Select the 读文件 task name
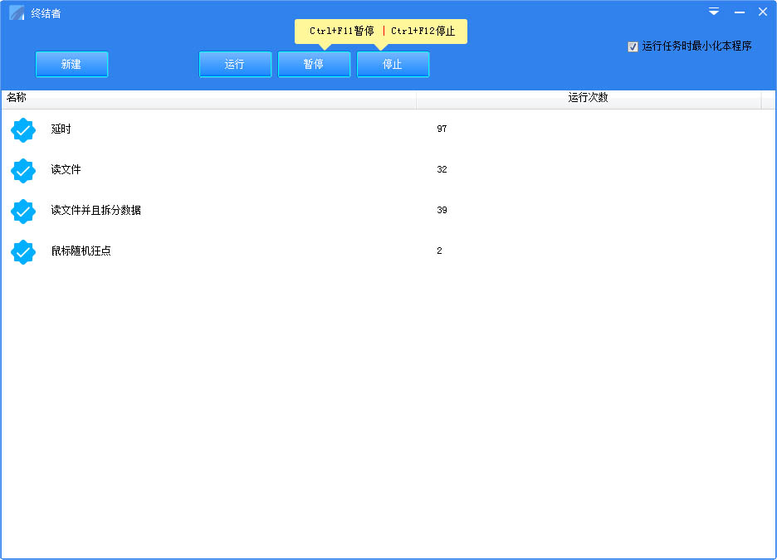The height and width of the screenshot is (560, 777). point(66,170)
